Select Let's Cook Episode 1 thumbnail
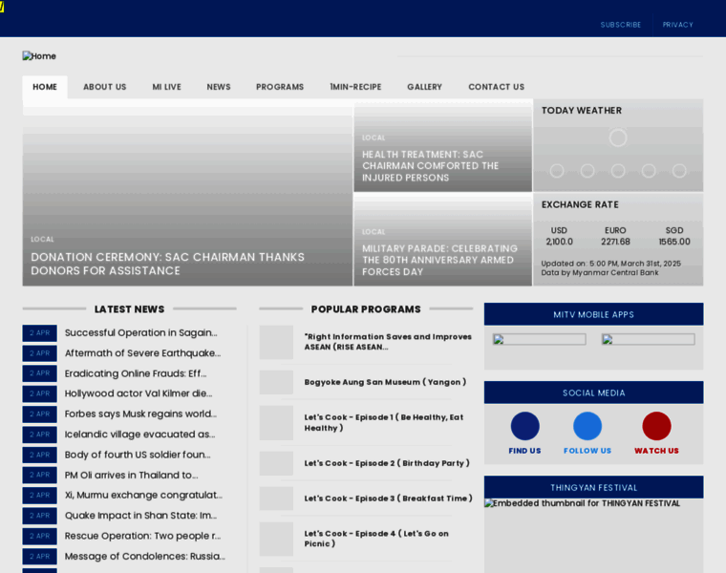The height and width of the screenshot is (573, 726). (x=276, y=422)
